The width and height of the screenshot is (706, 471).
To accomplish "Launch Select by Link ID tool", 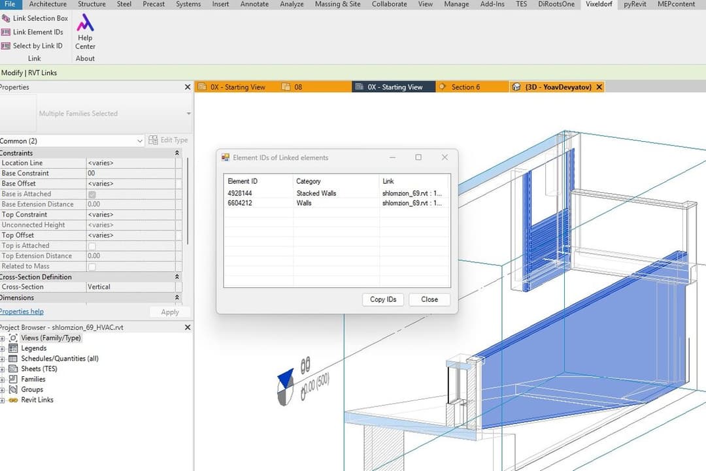I will (x=32, y=46).
